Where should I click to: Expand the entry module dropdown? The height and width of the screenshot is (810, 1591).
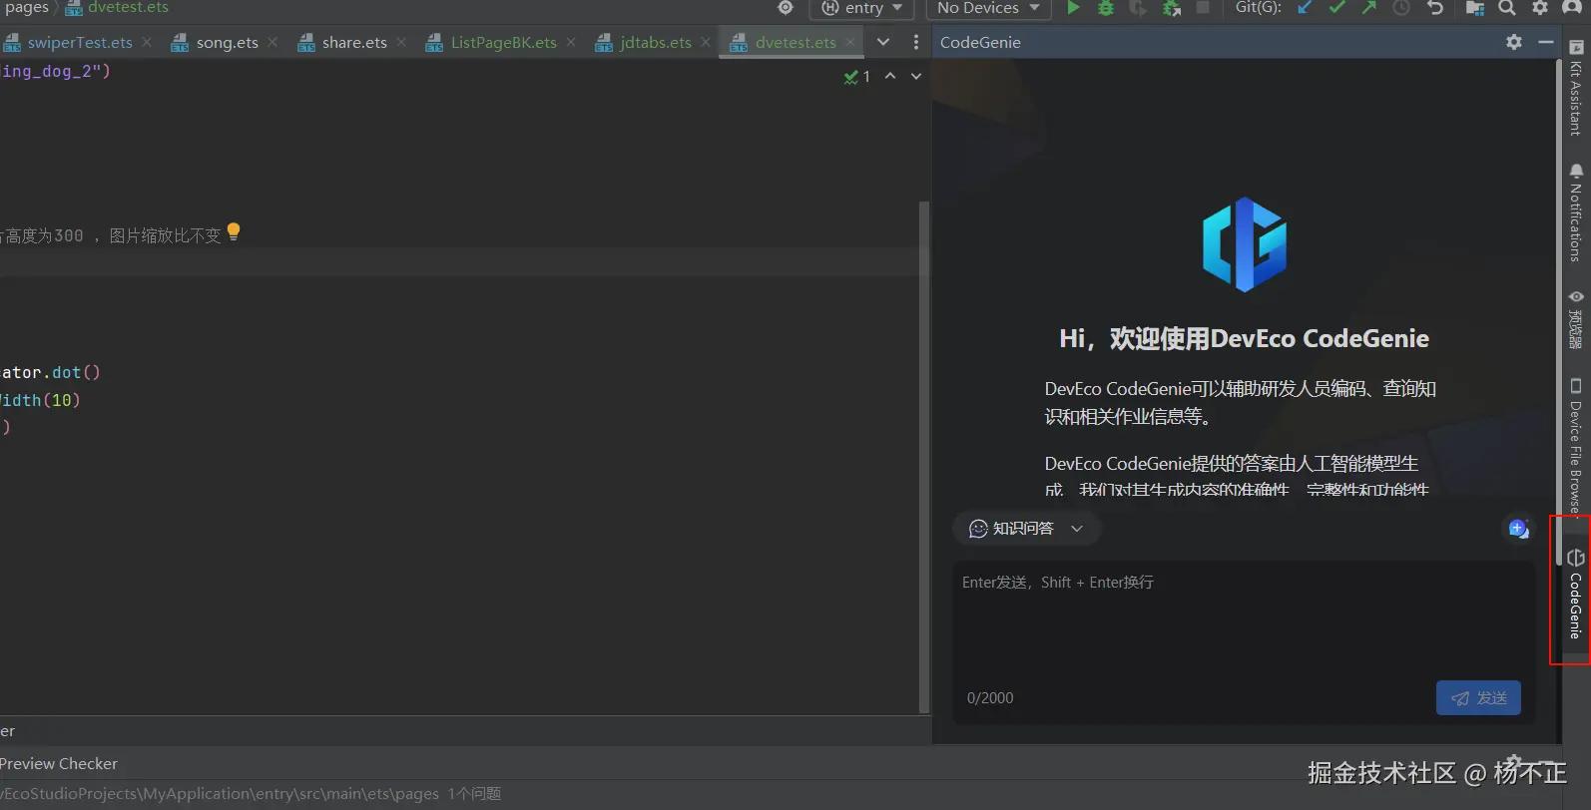(862, 8)
